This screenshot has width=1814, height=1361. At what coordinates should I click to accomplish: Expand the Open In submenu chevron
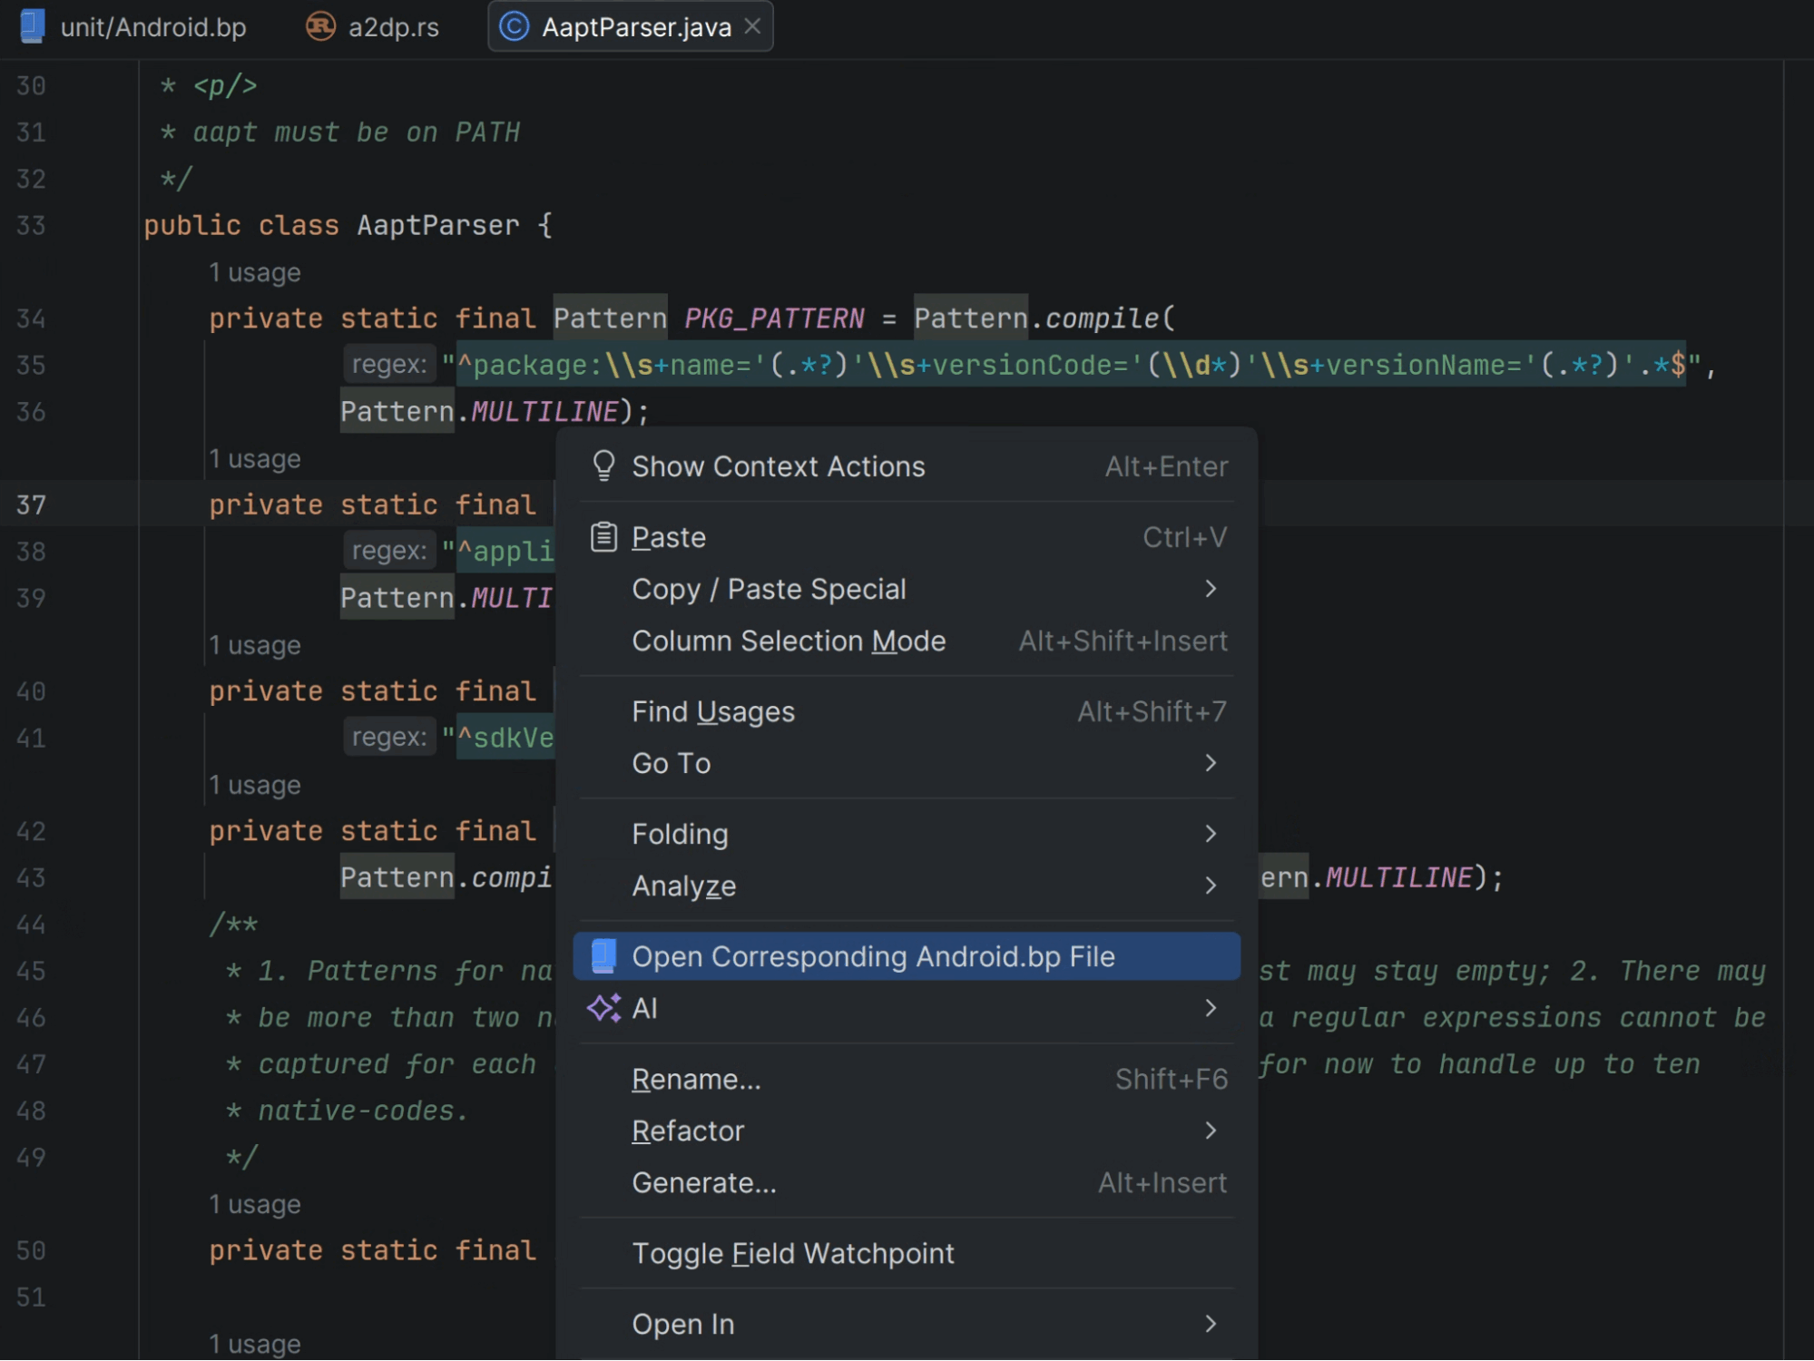tap(1210, 1324)
